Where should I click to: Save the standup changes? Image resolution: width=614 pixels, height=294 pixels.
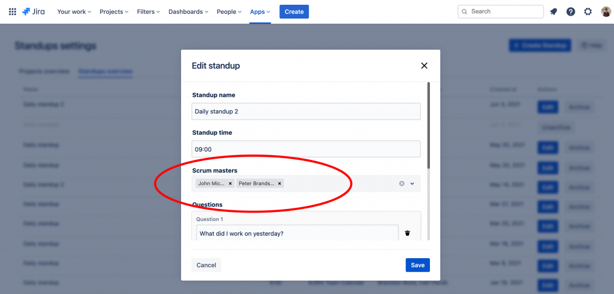tap(418, 265)
